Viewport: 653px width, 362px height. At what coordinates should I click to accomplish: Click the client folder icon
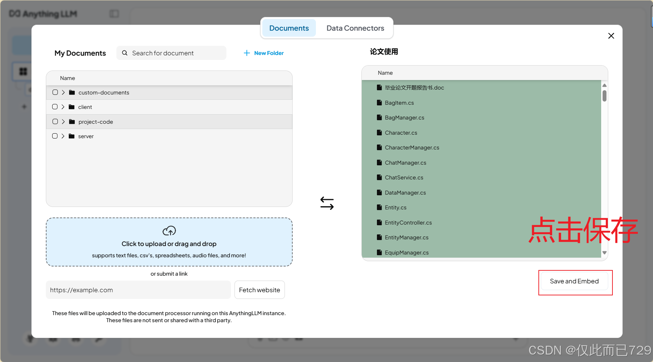[x=72, y=107]
